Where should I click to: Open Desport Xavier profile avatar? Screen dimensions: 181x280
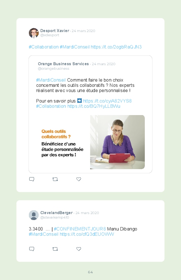coord(34,33)
